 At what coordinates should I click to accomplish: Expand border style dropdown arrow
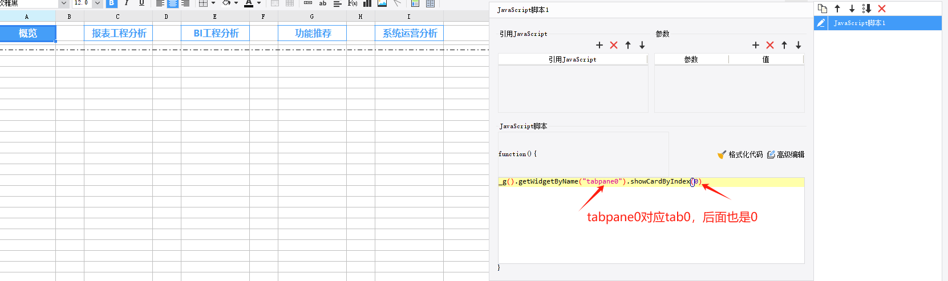(213, 3)
